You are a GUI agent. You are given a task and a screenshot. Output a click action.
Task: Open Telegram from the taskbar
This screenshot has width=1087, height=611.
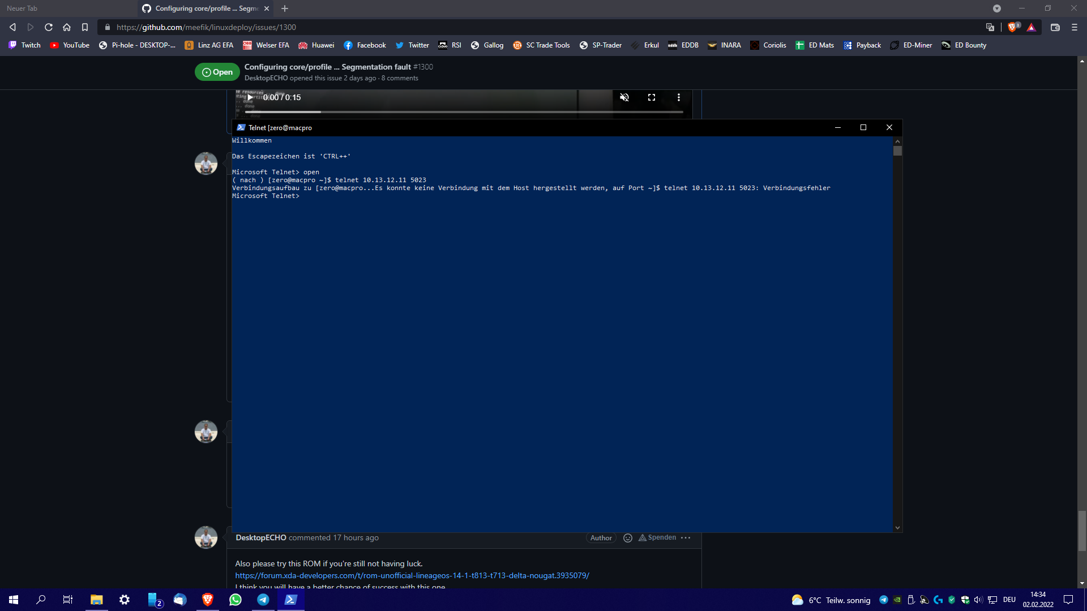263,601
